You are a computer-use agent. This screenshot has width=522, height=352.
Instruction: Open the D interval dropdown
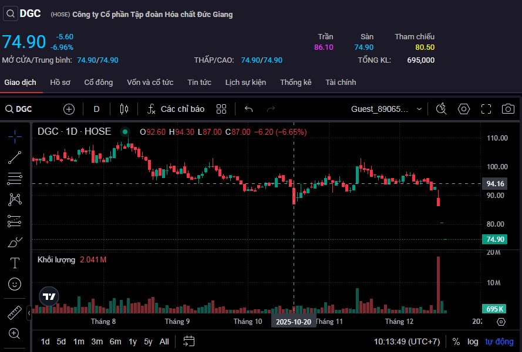97,109
